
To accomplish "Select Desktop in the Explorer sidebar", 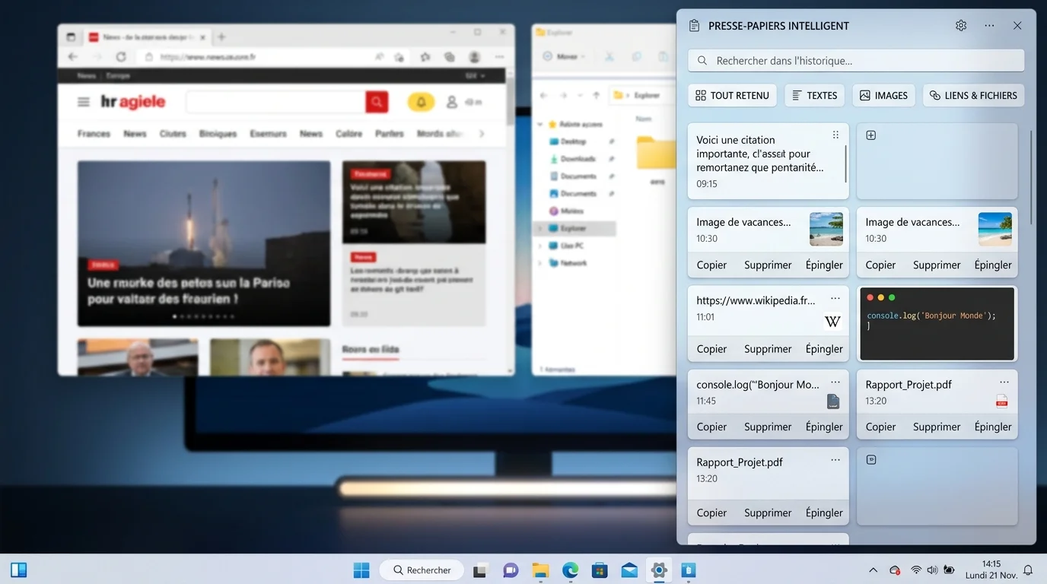I will 573,141.
